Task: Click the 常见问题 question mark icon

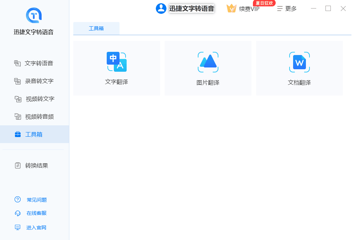Action: [x=17, y=200]
